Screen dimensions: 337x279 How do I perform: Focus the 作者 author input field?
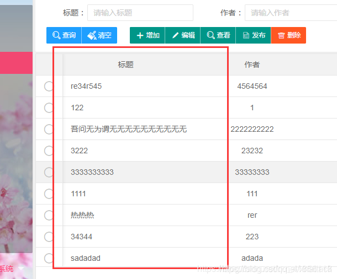(291, 13)
